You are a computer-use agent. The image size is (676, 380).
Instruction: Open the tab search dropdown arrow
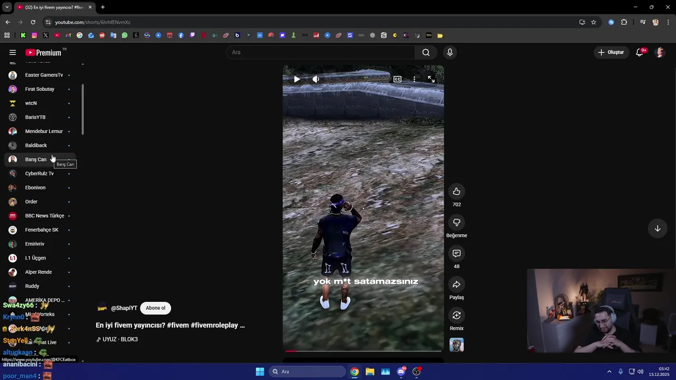7,7
